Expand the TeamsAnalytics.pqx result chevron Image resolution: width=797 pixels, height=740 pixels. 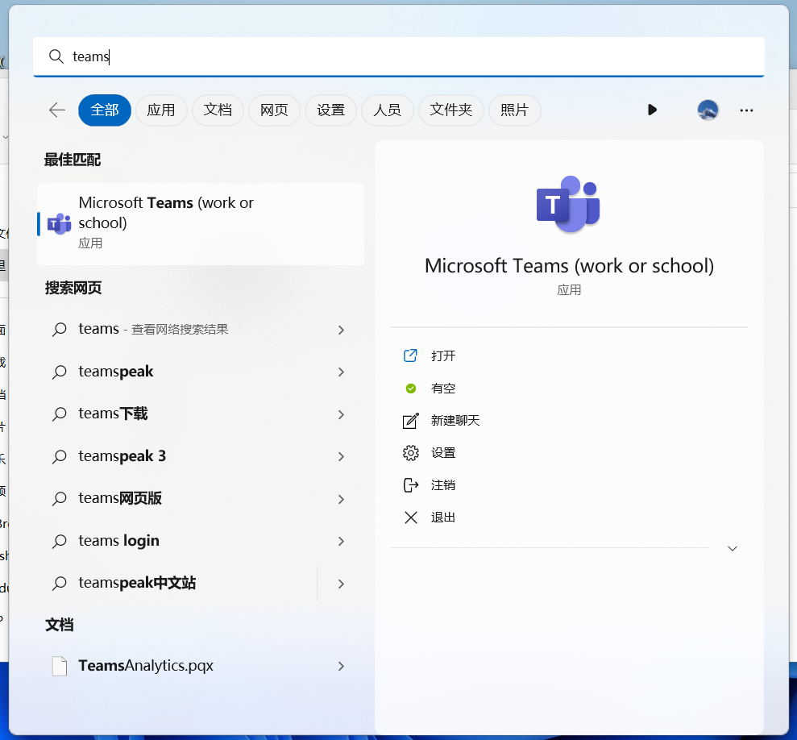click(x=341, y=667)
